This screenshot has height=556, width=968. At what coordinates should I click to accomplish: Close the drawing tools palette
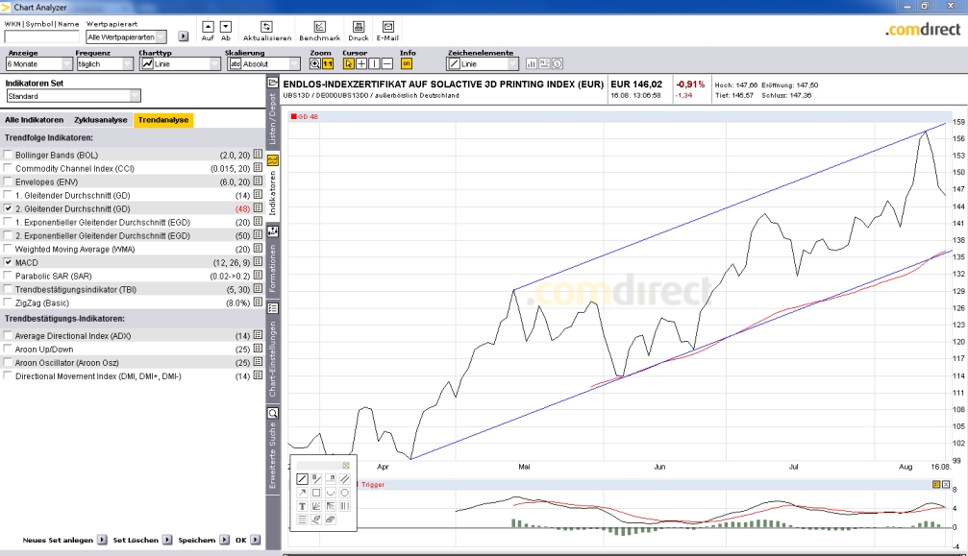click(x=346, y=466)
